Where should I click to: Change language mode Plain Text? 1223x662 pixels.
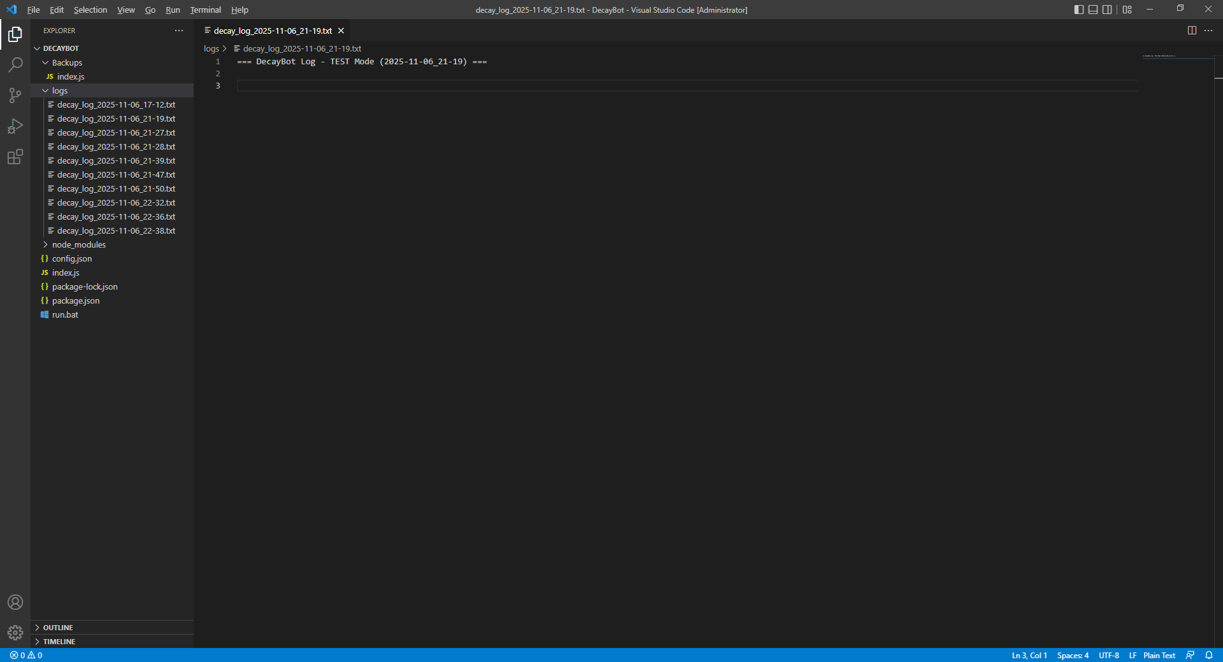point(1159,655)
